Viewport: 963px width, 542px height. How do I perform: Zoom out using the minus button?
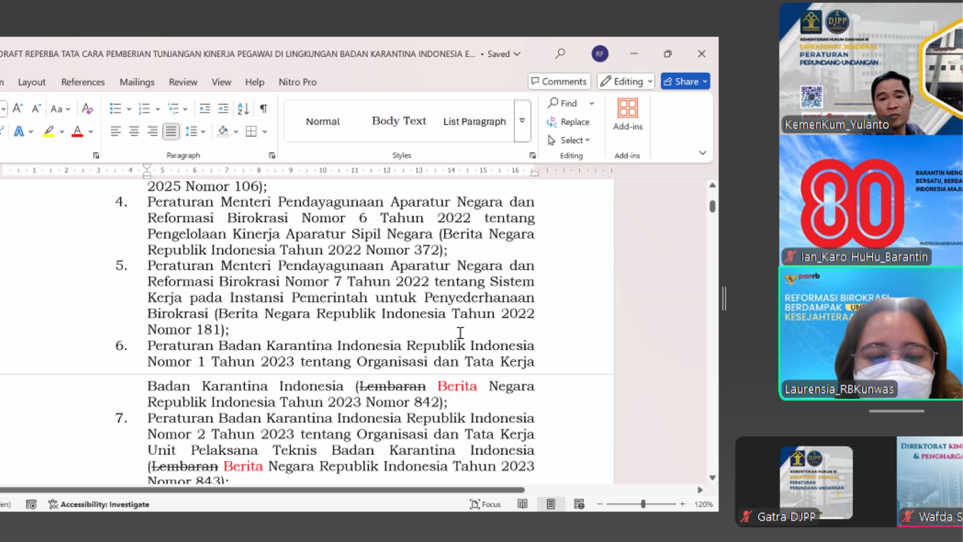[600, 504]
